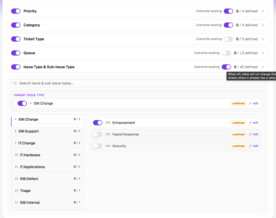This screenshot has height=218, width=276.
Task: Toggle the Queue field switch
Action: (16, 53)
